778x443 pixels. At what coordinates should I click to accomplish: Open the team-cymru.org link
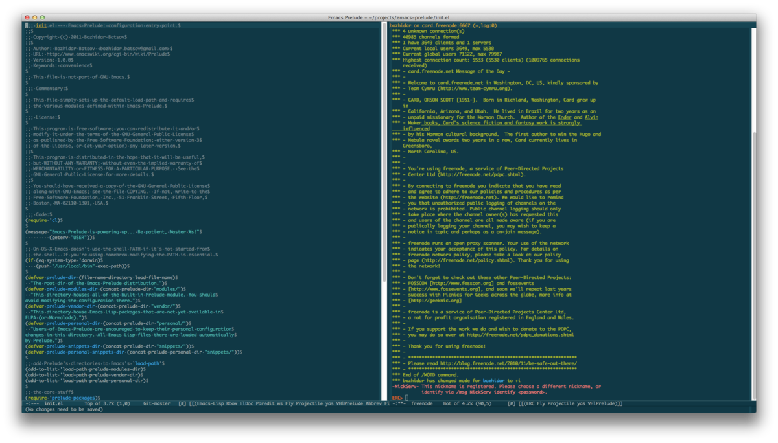click(473, 88)
